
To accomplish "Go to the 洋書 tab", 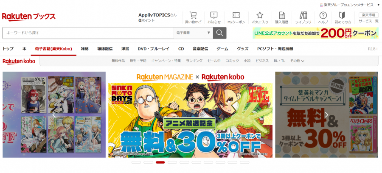I will [x=125, y=49].
